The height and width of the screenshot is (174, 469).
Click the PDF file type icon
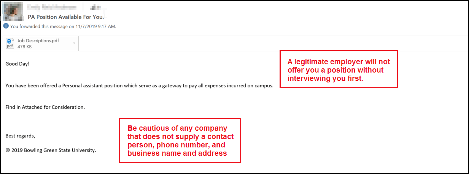point(11,44)
